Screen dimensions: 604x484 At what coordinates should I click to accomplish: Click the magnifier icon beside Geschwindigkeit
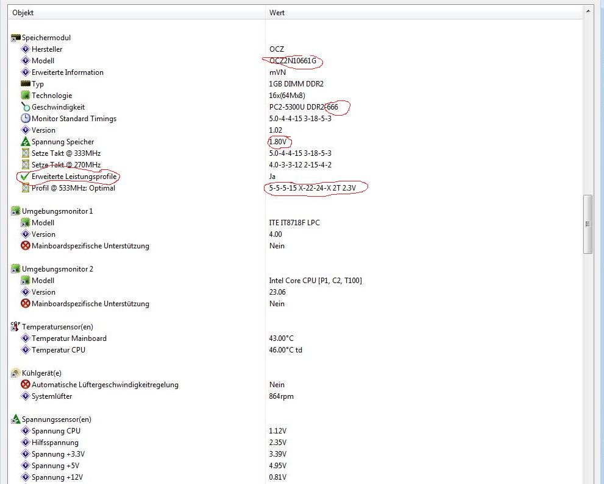coord(26,107)
